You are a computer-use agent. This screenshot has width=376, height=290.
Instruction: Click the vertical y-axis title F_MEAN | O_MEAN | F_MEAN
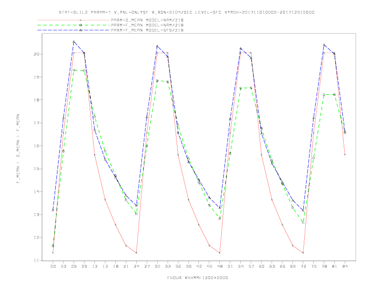tap(18, 149)
